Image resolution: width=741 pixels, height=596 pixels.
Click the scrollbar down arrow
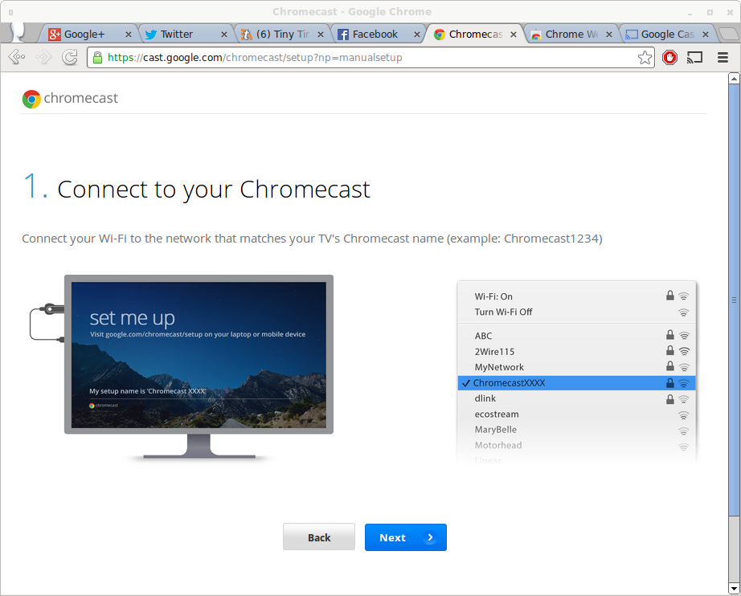click(734, 589)
